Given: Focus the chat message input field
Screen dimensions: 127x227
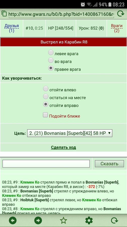Looking at the screenshot, I should [x=46, y=164].
